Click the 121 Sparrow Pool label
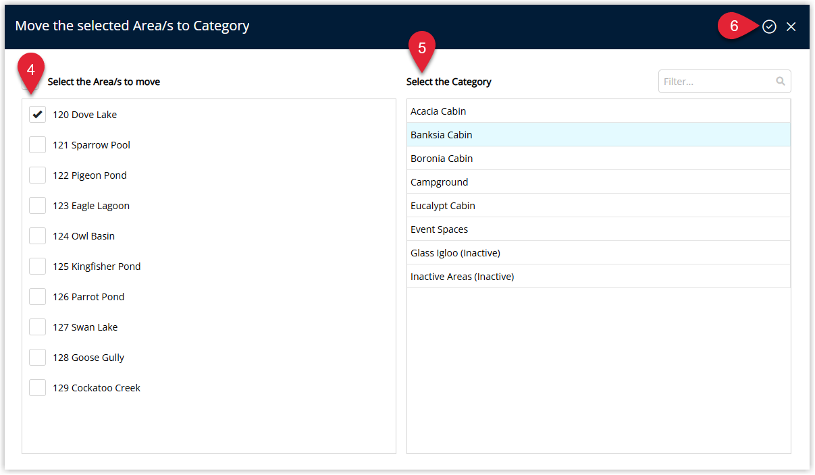Viewport: 815px width, 475px height. coord(92,145)
